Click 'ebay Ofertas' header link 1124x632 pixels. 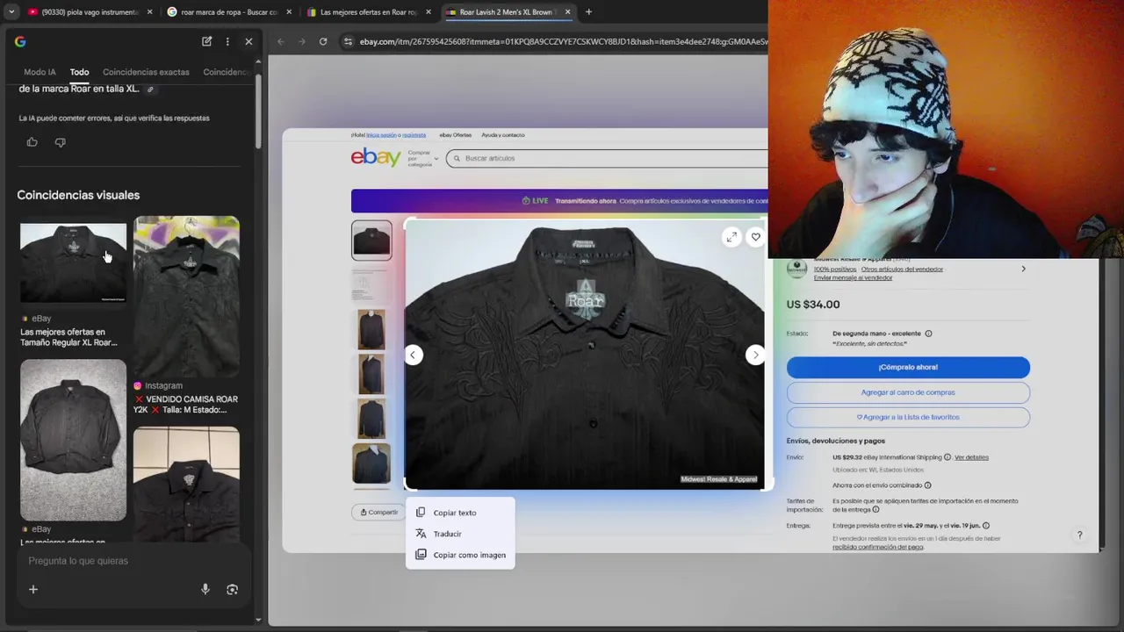455,135
